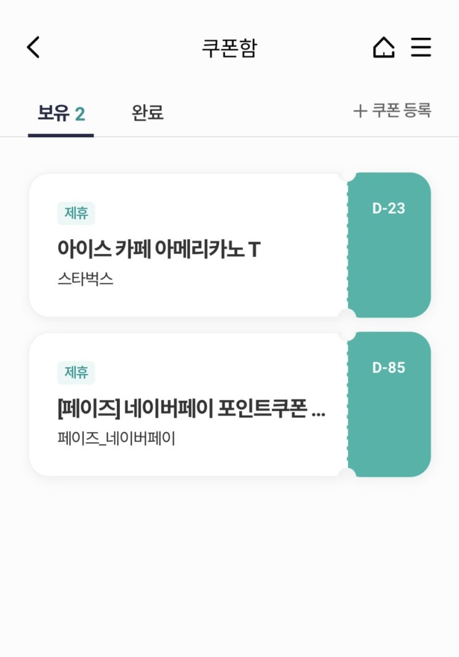Click the 제휴 tag on 네이버페이 coupon
The image size is (459, 657).
click(76, 373)
